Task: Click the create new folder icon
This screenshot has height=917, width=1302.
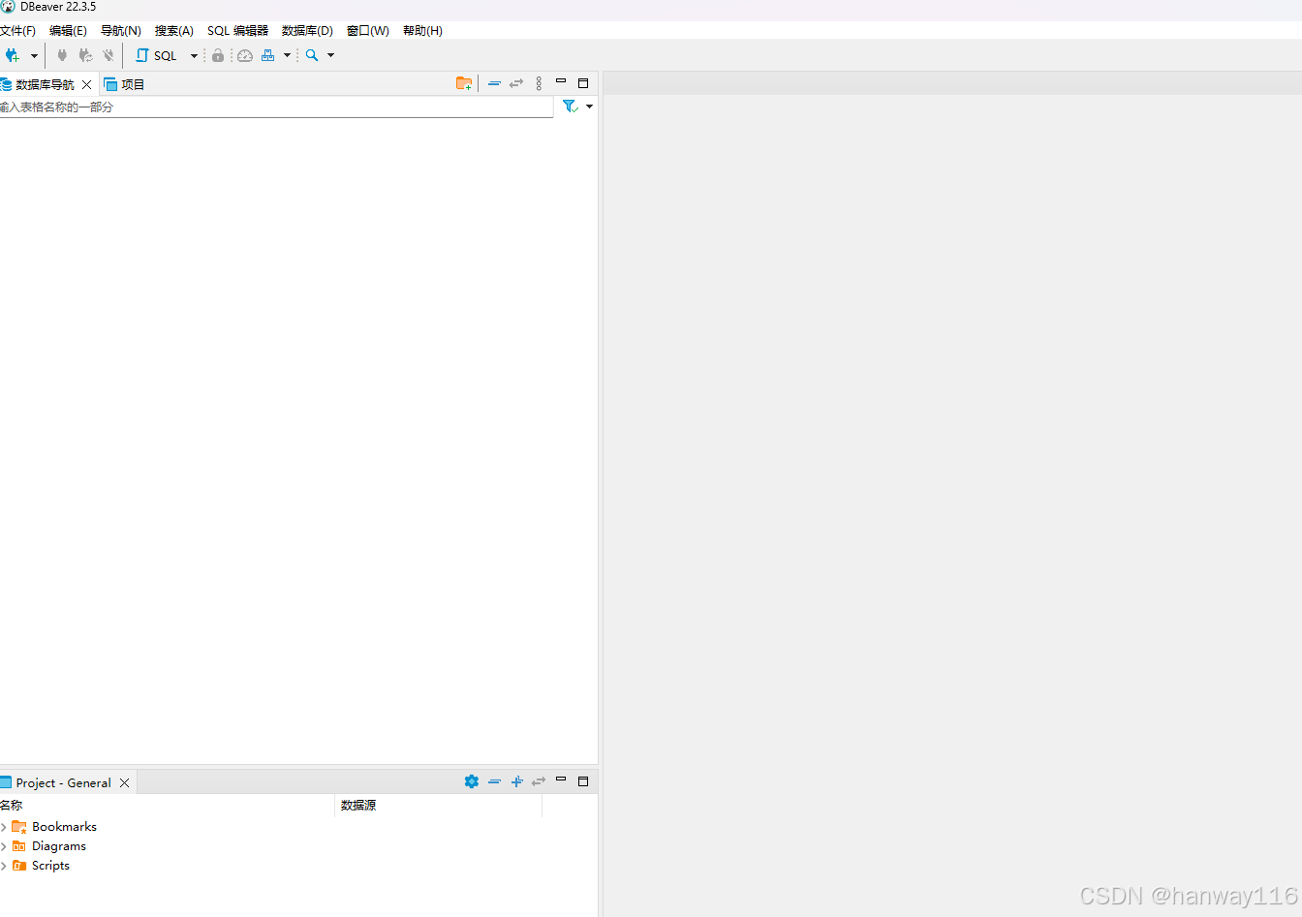Action: tap(464, 84)
